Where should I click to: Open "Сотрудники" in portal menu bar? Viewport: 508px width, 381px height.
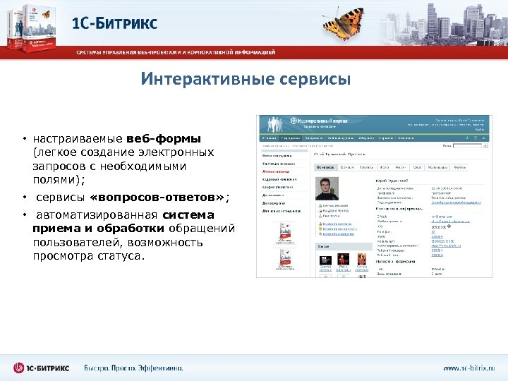pos(290,138)
